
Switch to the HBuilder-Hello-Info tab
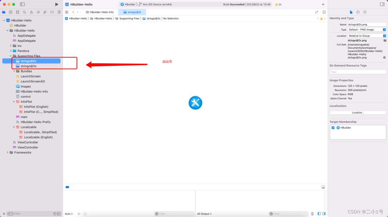(100, 12)
